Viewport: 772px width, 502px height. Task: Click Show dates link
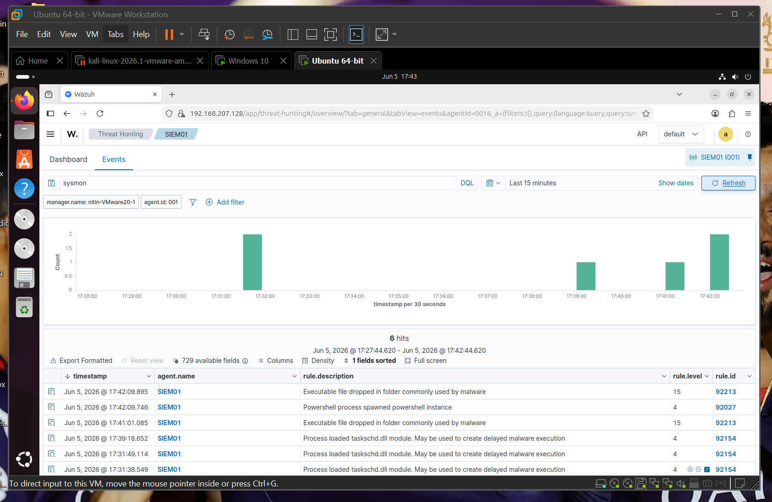pyautogui.click(x=676, y=183)
